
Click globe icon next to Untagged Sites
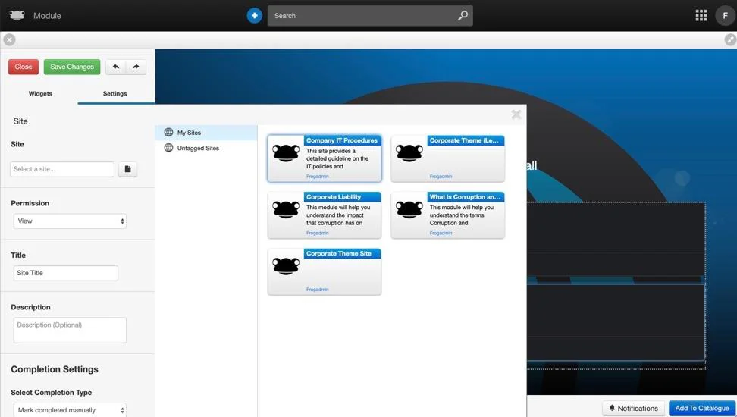168,148
